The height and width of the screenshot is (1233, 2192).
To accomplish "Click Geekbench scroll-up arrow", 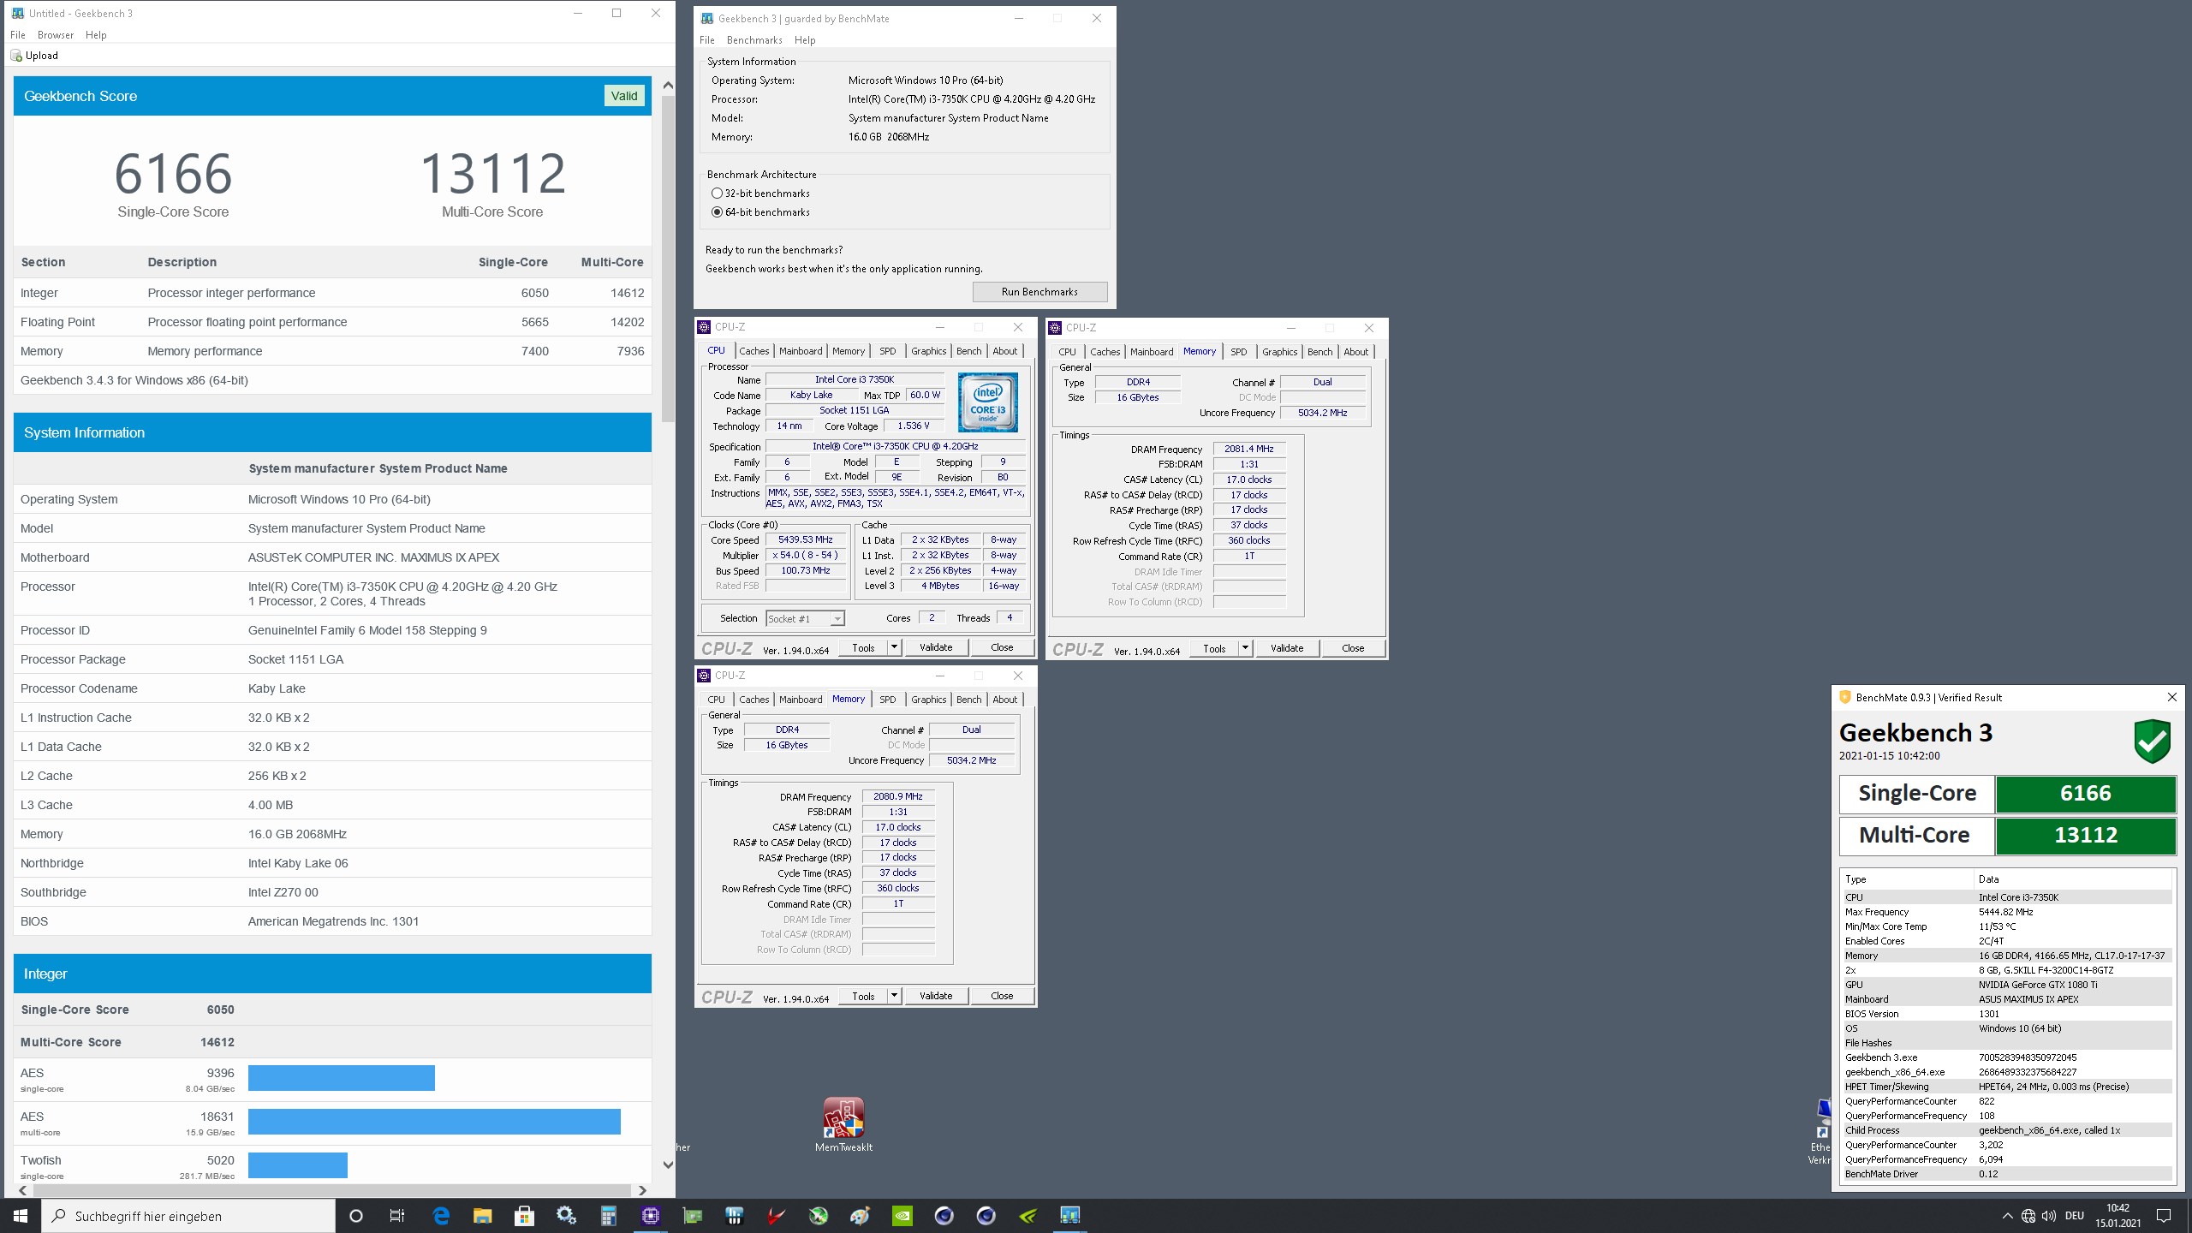I will click(668, 86).
